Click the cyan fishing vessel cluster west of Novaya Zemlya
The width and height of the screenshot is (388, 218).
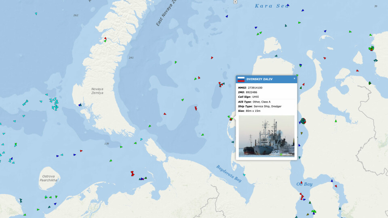pyautogui.click(x=54, y=104)
